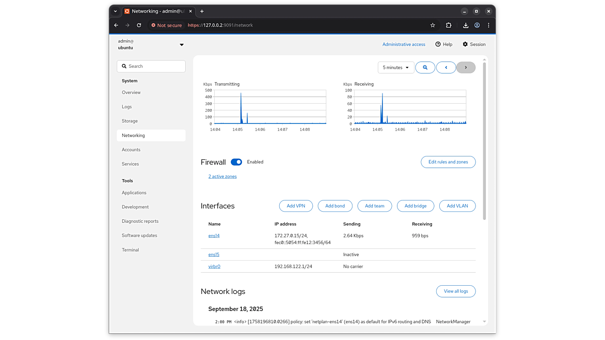Image resolution: width=605 pixels, height=340 pixels.
Task: Open the Session menu
Action: pyautogui.click(x=474, y=44)
